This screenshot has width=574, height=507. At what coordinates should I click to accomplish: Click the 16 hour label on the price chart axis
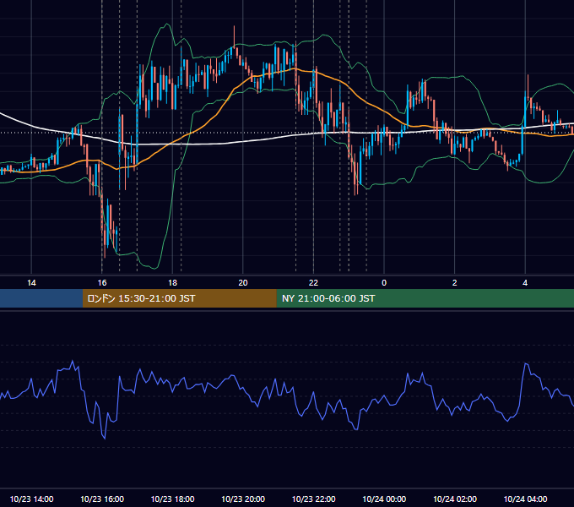pos(102,283)
